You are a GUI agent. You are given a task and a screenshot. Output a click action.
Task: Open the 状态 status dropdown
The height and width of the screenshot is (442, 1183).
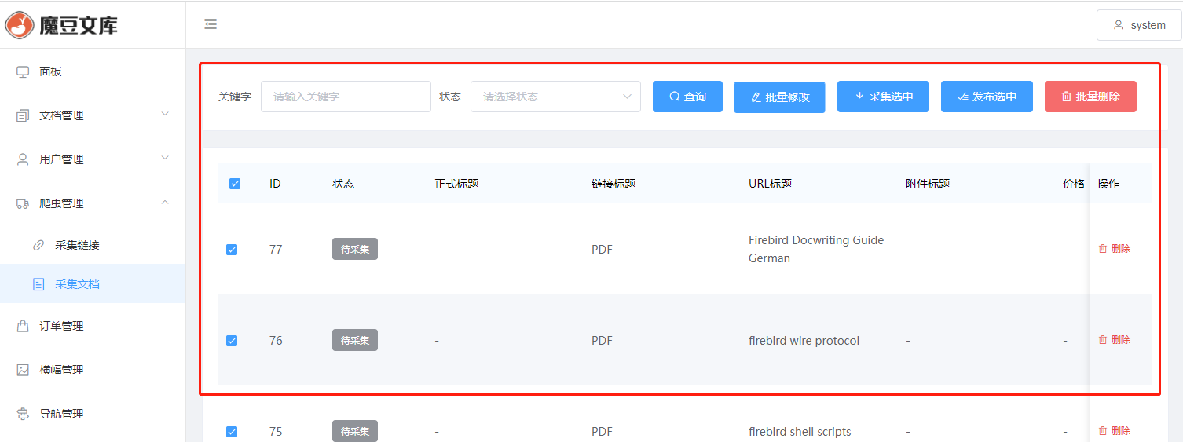click(x=555, y=97)
